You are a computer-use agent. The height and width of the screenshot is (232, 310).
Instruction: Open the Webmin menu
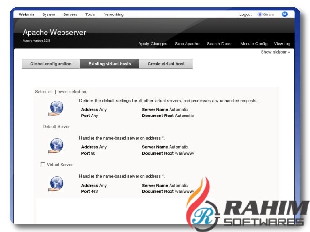coord(27,14)
